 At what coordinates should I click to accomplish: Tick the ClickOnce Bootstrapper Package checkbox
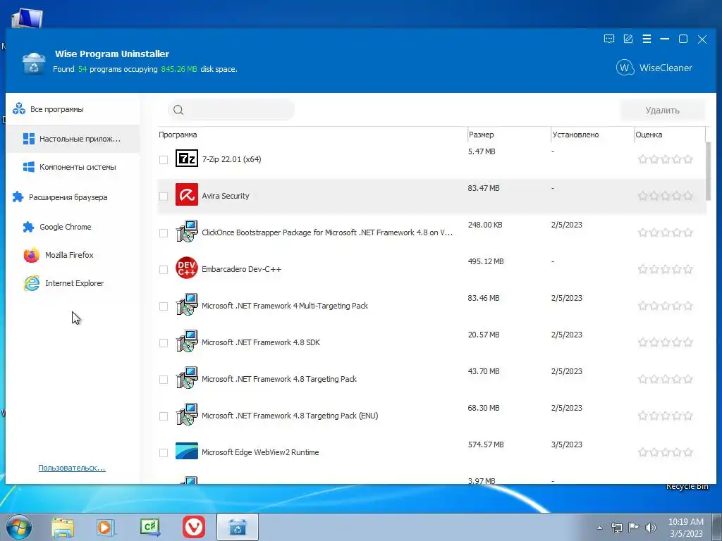coord(164,233)
